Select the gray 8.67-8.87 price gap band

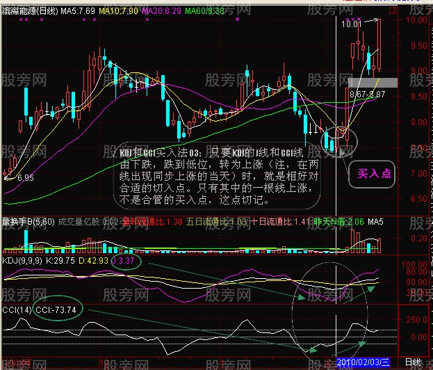[373, 83]
